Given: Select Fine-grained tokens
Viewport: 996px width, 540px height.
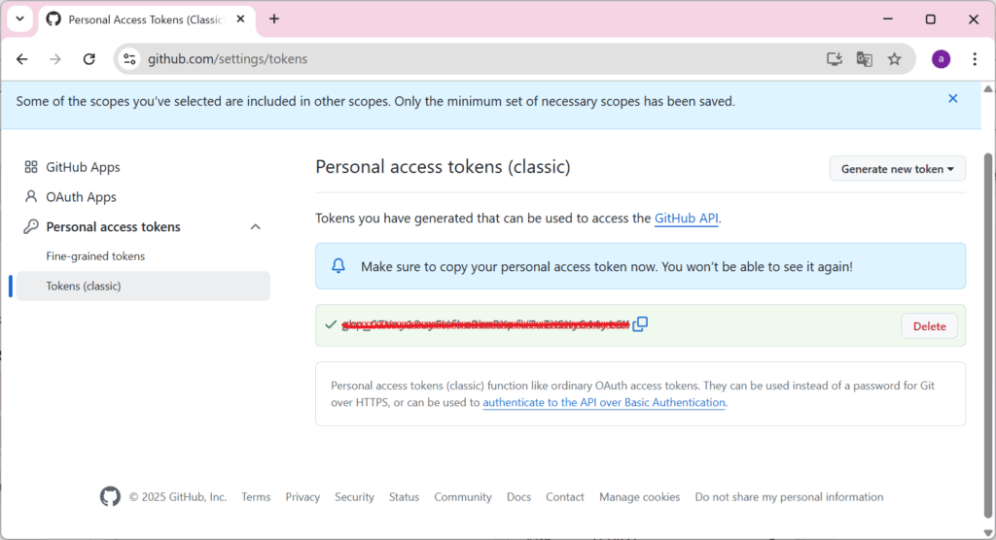Looking at the screenshot, I should coord(95,256).
